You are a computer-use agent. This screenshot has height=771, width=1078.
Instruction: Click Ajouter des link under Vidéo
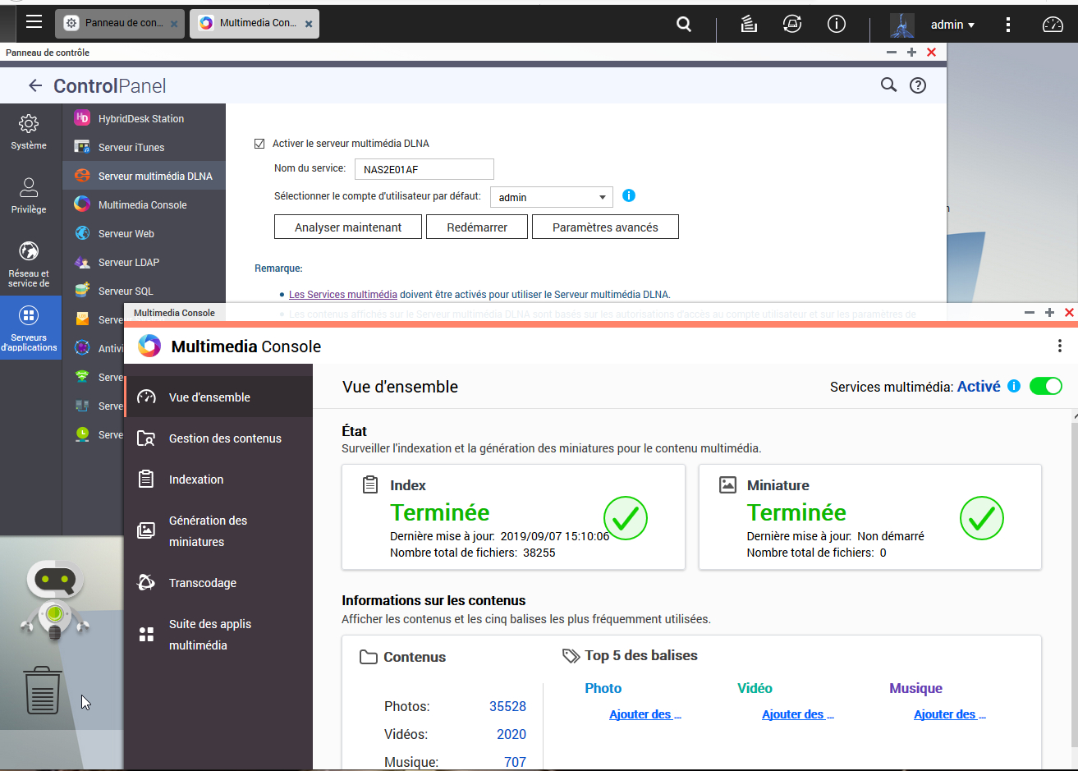pos(798,714)
